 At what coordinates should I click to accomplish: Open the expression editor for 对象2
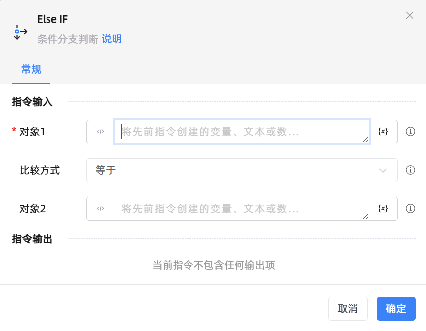point(100,208)
